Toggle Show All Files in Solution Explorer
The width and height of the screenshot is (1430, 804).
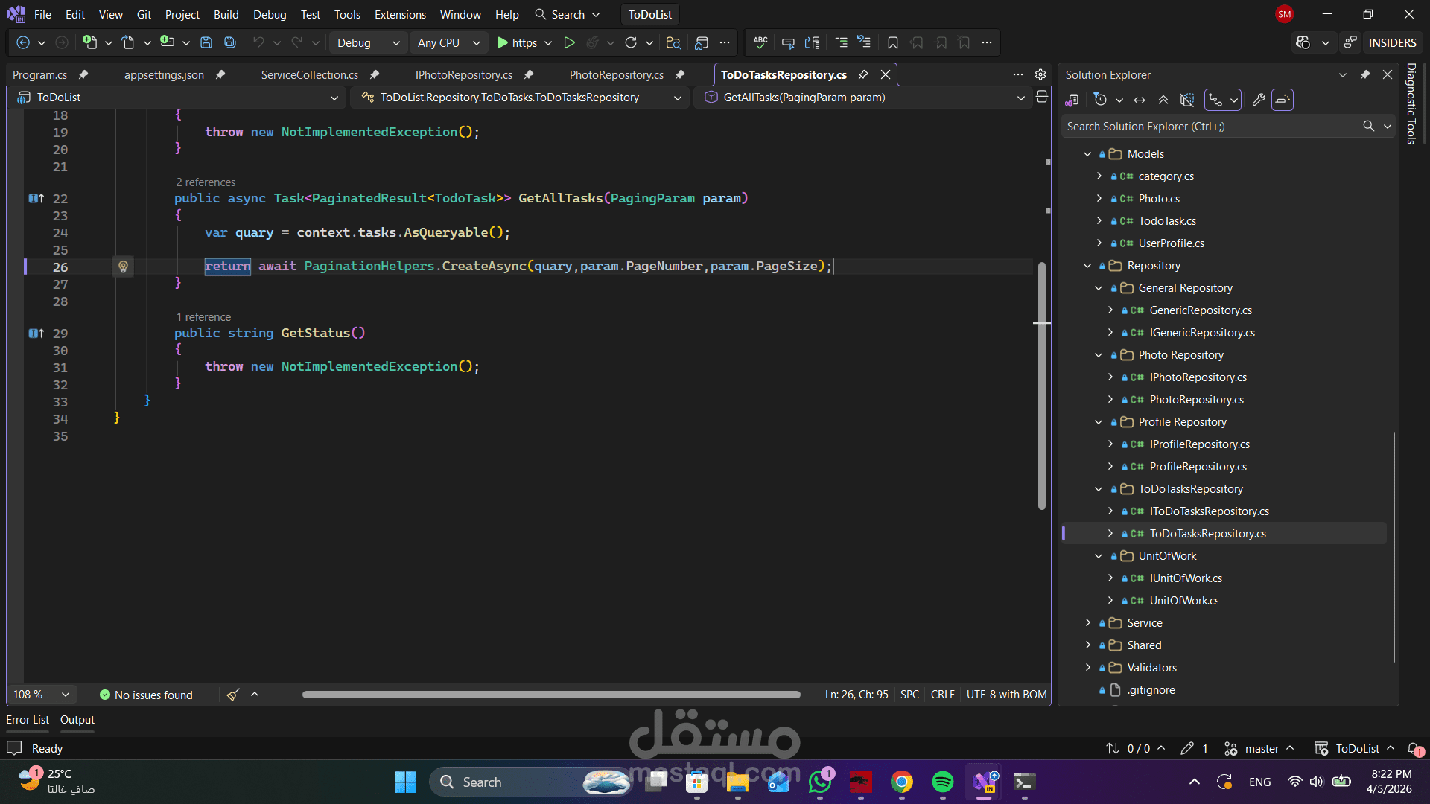(1187, 100)
